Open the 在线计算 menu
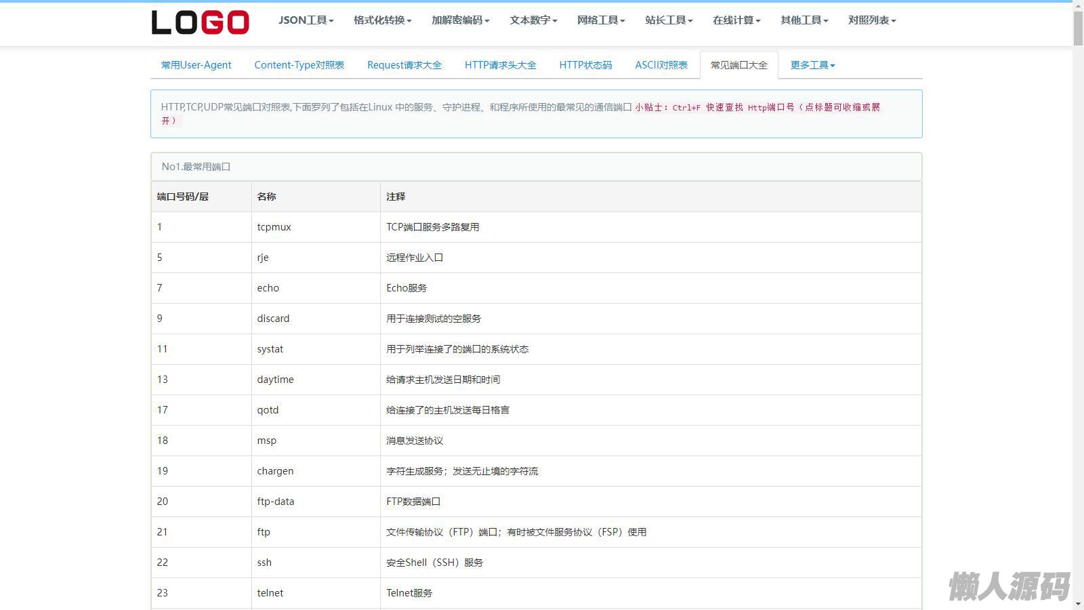Viewport: 1084px width, 610px height. point(736,20)
